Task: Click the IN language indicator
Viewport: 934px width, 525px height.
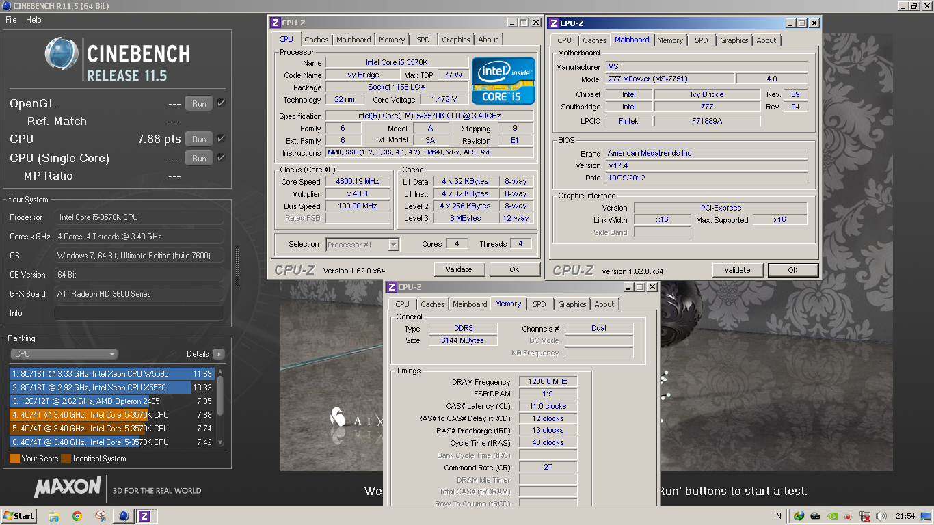Action: click(x=777, y=516)
